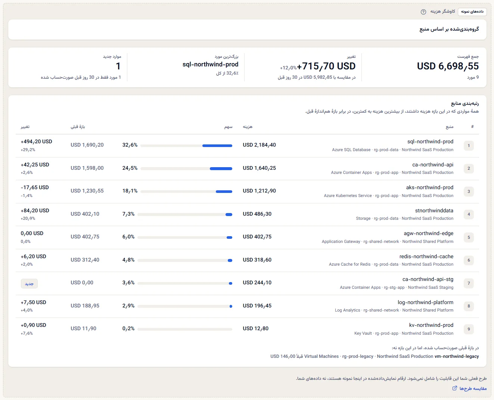Click the 24,5% share bar for ca-northwind-api
494x400 pixels.
(186, 169)
